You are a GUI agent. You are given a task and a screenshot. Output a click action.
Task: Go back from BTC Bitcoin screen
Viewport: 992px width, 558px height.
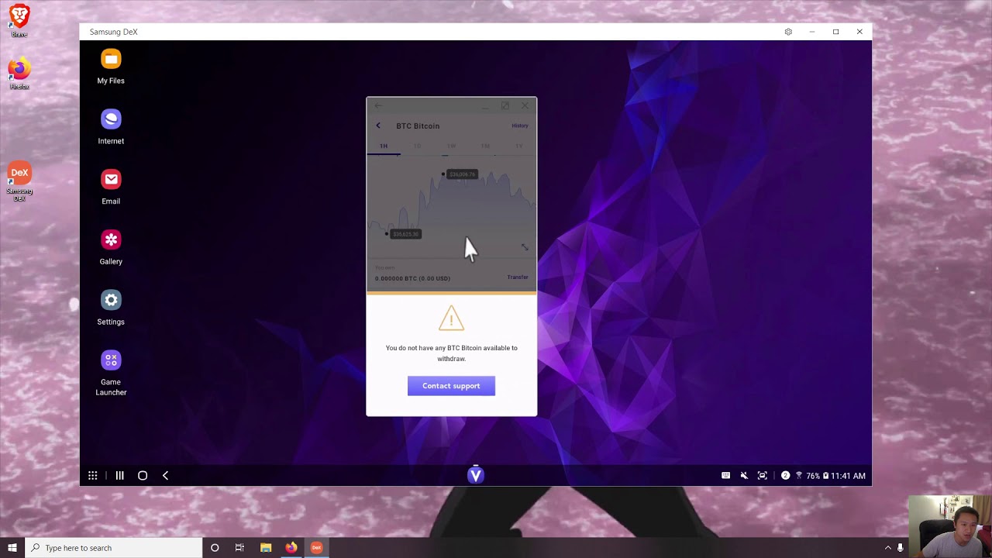pyautogui.click(x=378, y=126)
